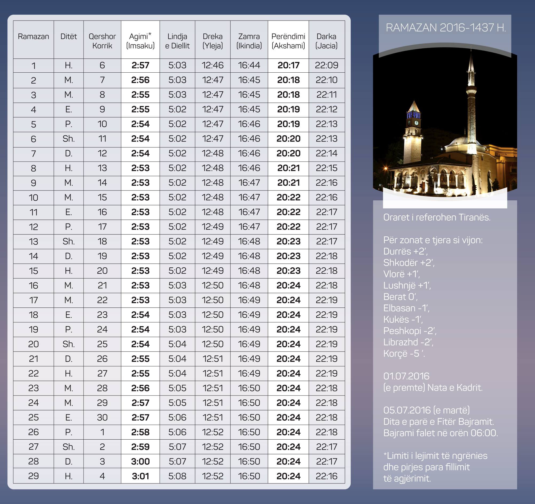Click the RAMAZAN 2016-1437 H. title
The width and height of the screenshot is (535, 504).
click(446, 28)
